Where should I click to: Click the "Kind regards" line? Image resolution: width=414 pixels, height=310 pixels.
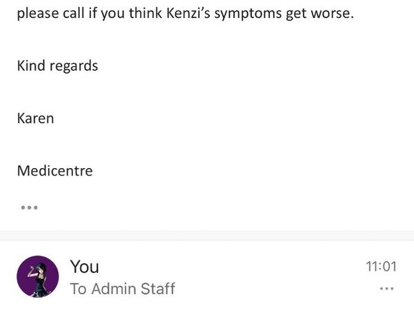tap(57, 66)
